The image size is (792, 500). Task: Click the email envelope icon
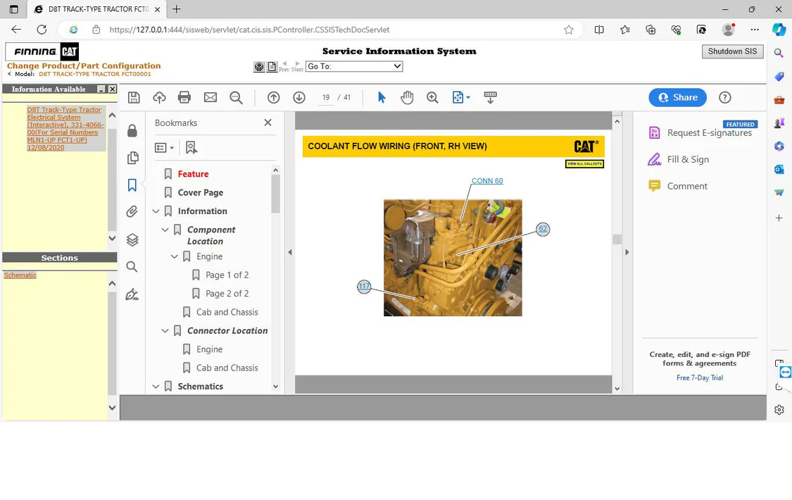point(210,98)
